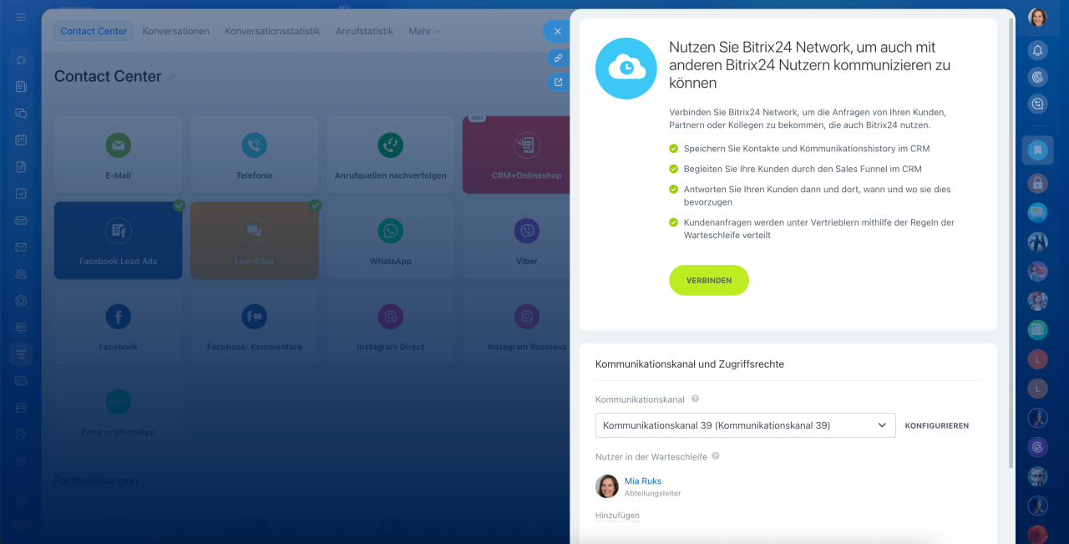Screen dimensions: 1069x544
Task: Click the green VERBINDEN button
Action: pyautogui.click(x=708, y=281)
